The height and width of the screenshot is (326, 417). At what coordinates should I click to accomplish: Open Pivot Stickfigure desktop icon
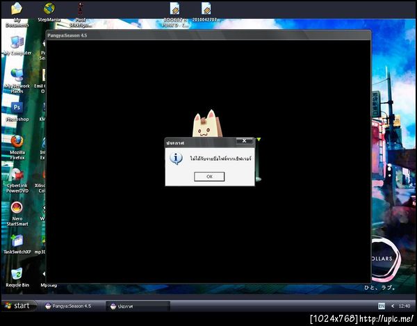[x=81, y=15]
